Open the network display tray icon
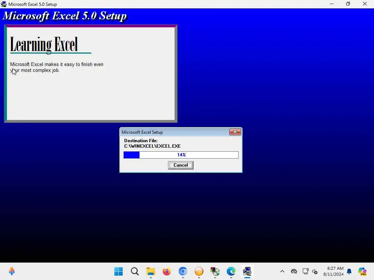This screenshot has height=280, width=374. coord(305,271)
